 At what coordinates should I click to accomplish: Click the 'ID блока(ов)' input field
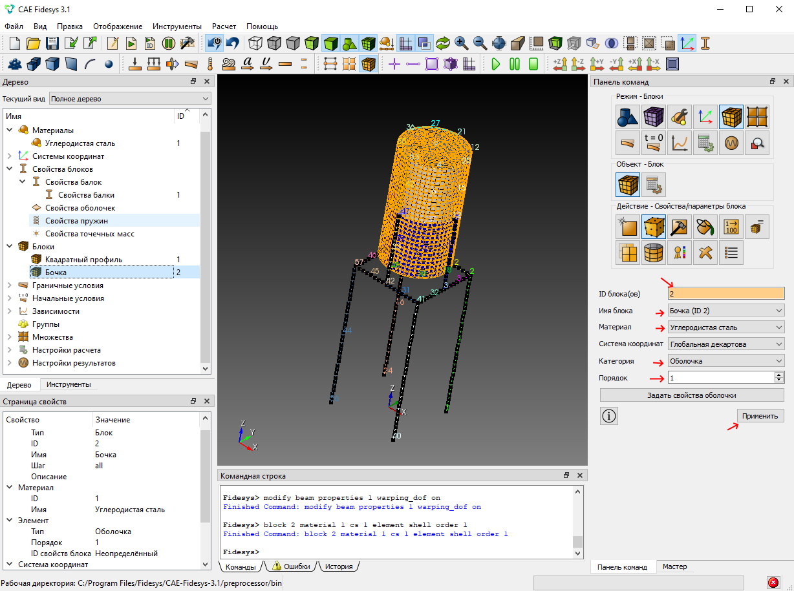tap(726, 294)
